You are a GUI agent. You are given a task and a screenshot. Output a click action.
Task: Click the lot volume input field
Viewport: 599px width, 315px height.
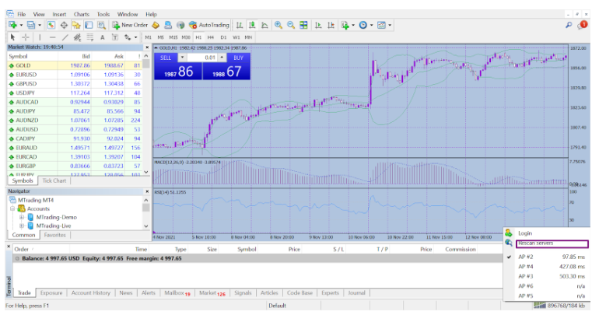tap(202, 58)
